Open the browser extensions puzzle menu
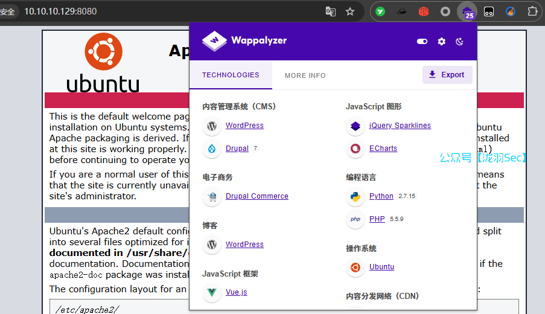Viewport: 545px width, 314px height. pyautogui.click(x=532, y=11)
